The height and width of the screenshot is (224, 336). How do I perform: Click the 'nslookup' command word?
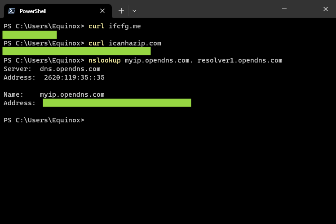pyautogui.click(x=105, y=60)
